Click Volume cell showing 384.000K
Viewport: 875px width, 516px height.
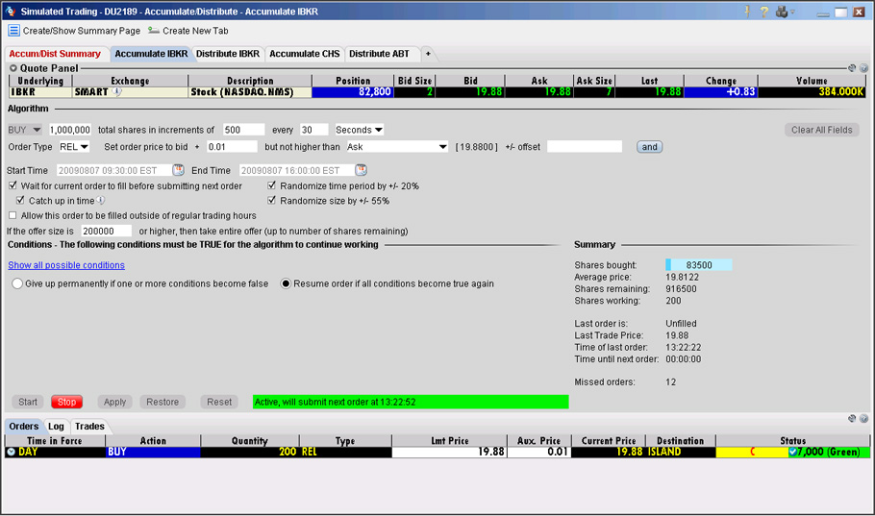tap(812, 91)
